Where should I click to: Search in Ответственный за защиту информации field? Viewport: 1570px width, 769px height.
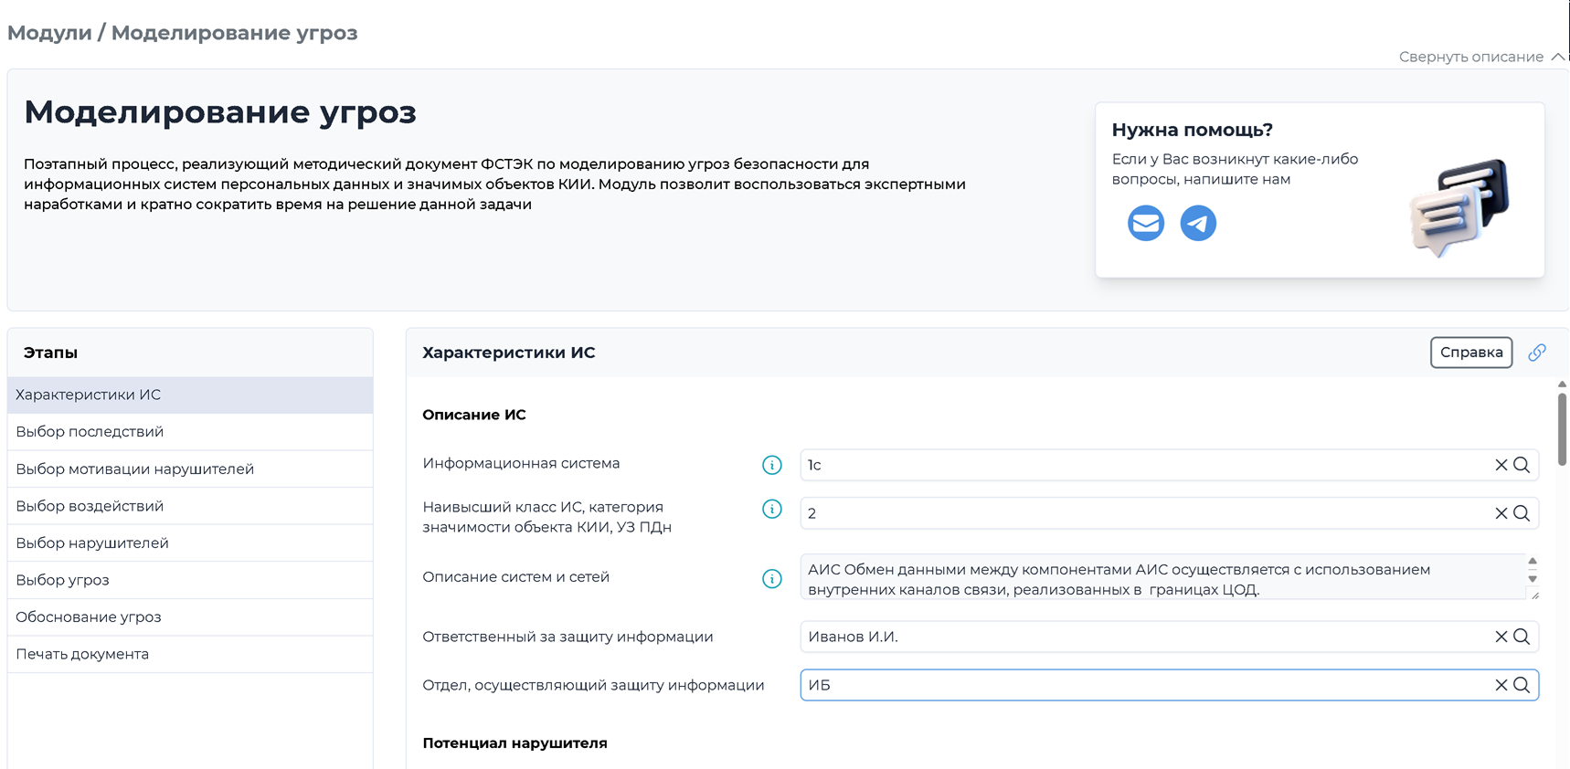(x=1522, y=637)
